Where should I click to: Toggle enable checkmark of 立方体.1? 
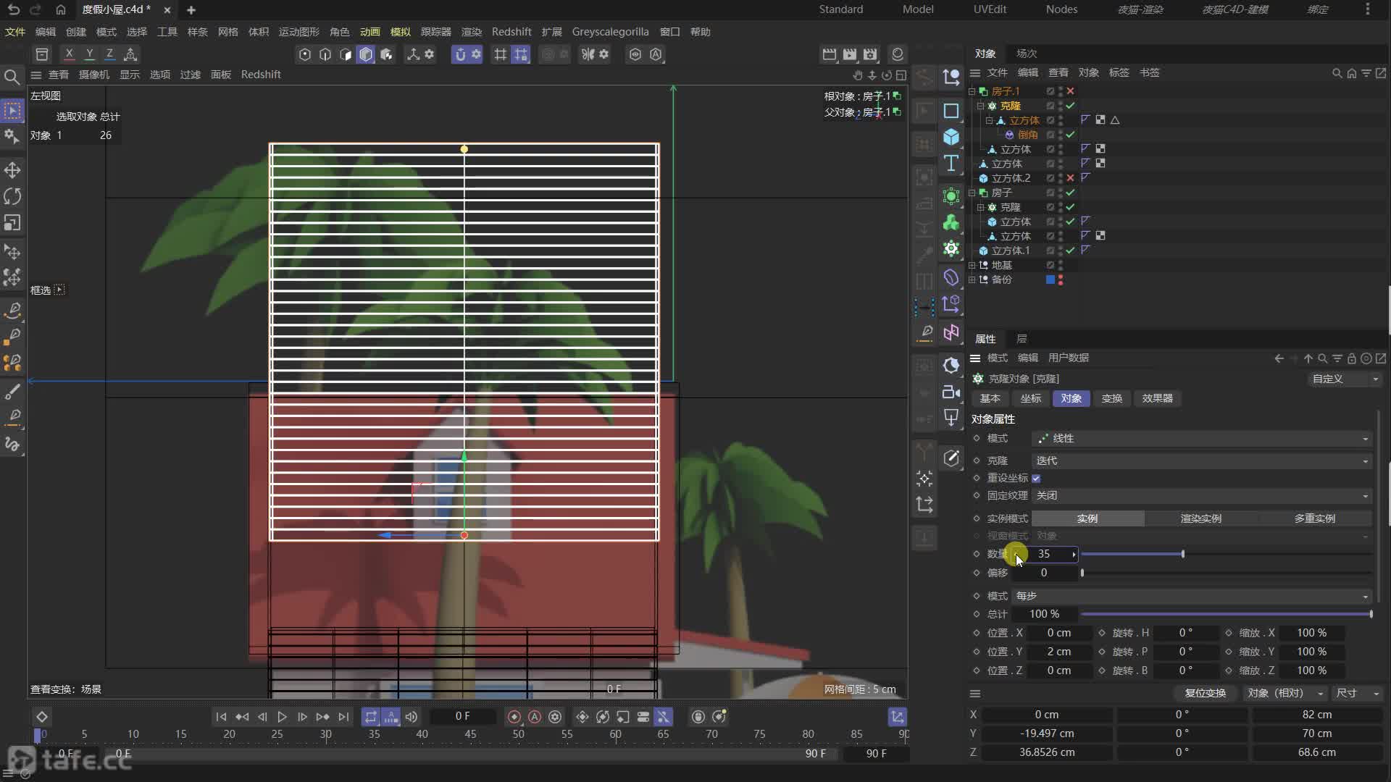1070,251
